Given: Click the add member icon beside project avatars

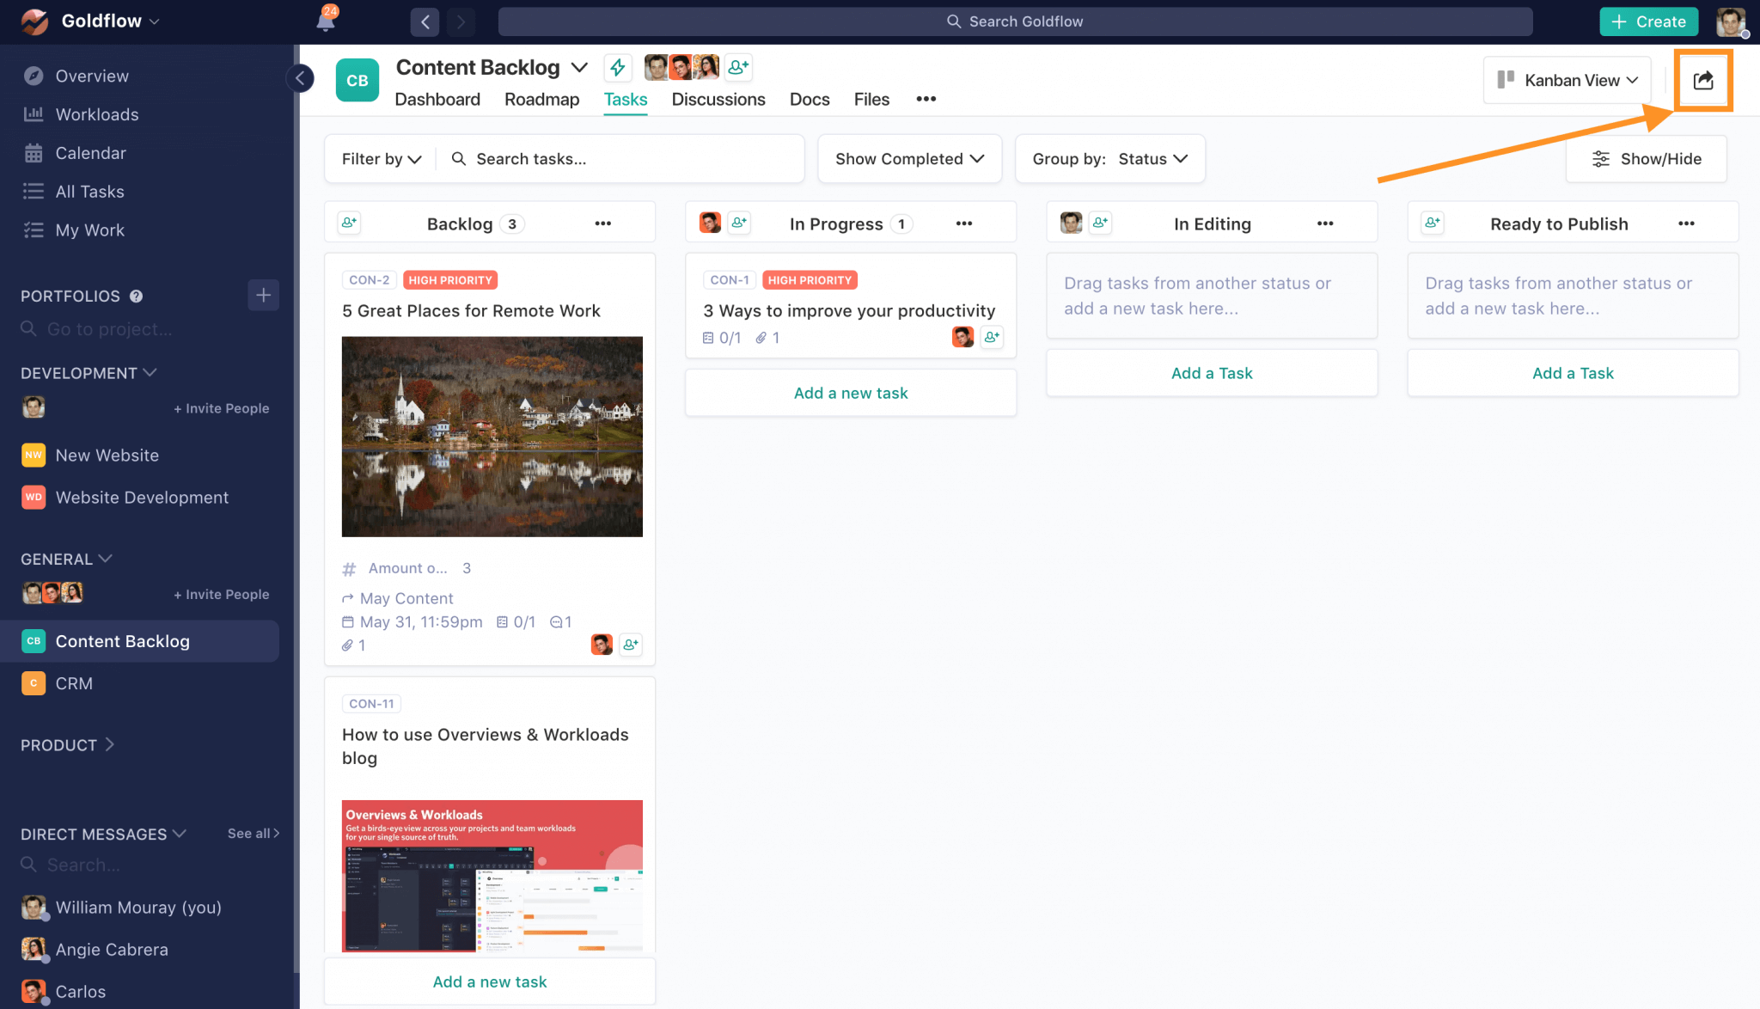Looking at the screenshot, I should tap(737, 67).
